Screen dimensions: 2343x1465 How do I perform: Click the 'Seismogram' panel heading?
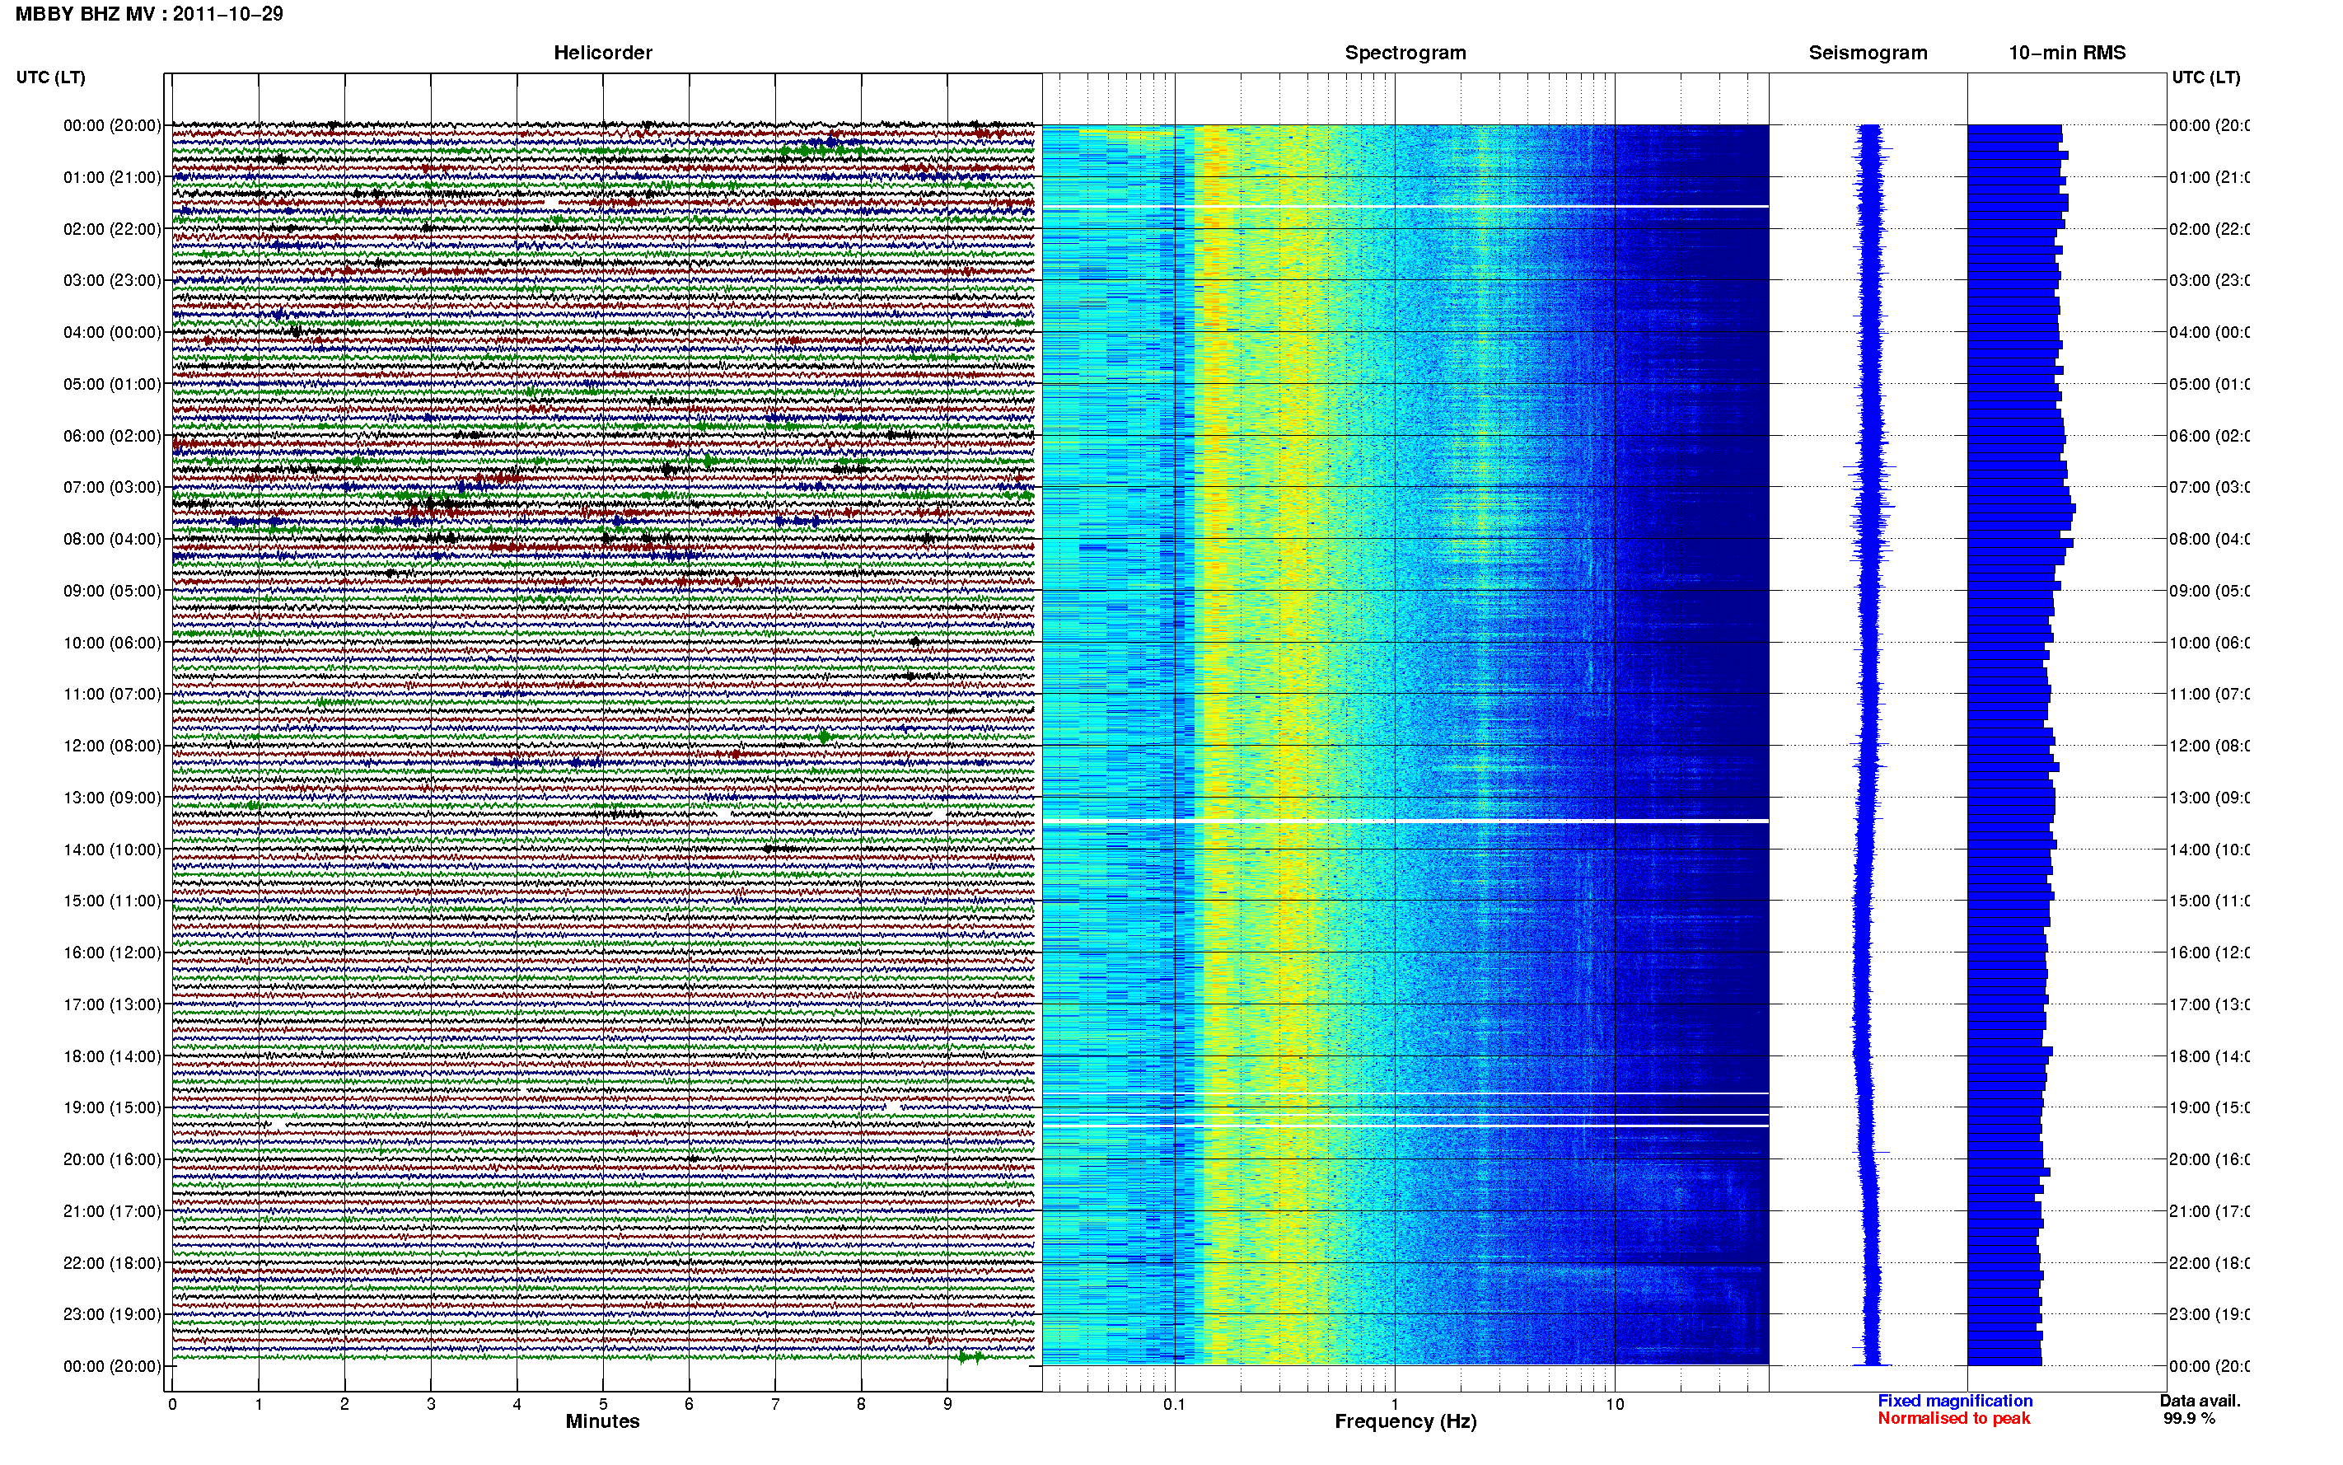pos(1868,53)
